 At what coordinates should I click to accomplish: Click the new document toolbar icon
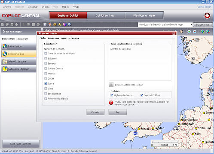tap(3, 24)
